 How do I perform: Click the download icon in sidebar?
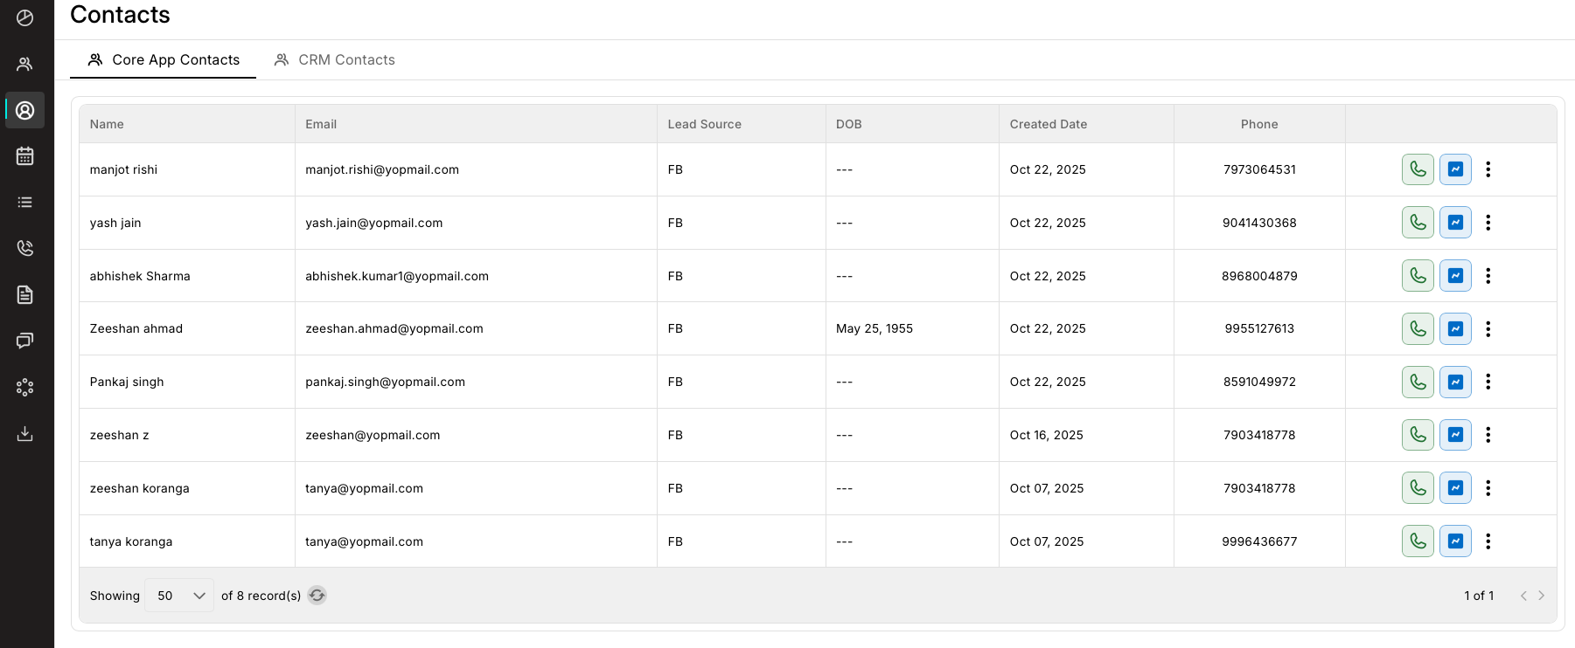pyautogui.click(x=25, y=434)
